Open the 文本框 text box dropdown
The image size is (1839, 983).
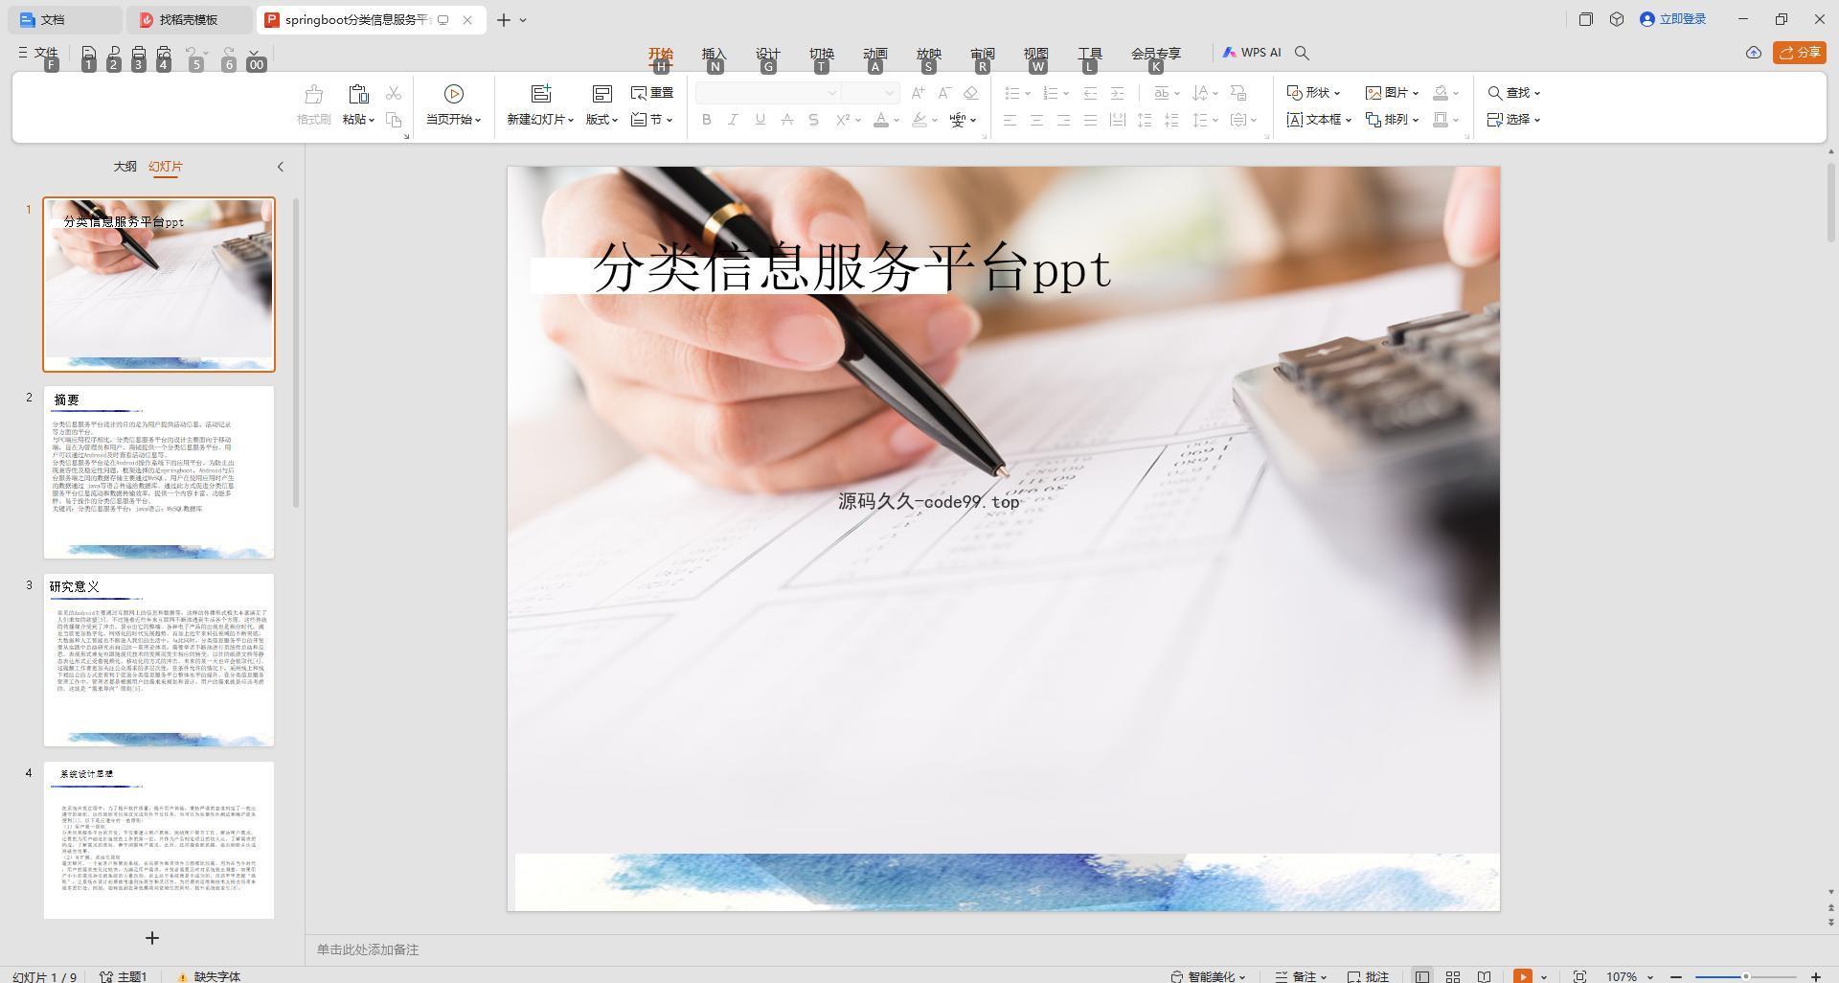coord(1319,120)
